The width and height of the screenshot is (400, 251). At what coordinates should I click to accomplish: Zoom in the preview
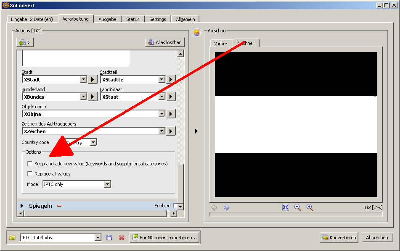pos(310,207)
